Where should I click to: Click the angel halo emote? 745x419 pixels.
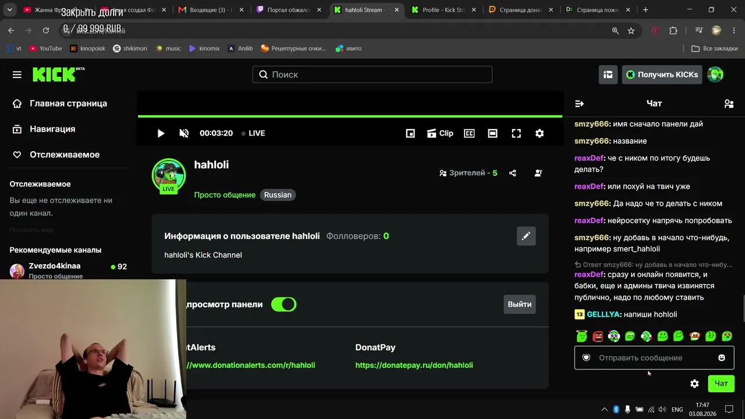pos(581,336)
